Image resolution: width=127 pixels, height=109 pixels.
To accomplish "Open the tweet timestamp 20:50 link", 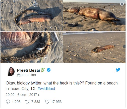I will coord(23,95).
